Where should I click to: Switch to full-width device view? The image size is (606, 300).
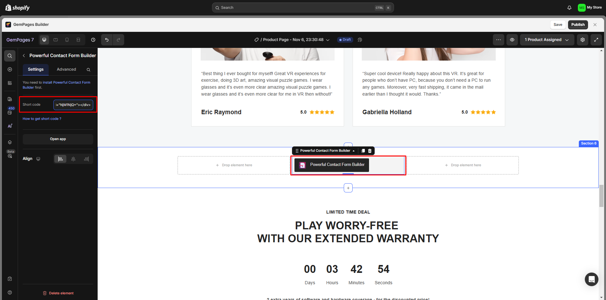tap(78, 40)
